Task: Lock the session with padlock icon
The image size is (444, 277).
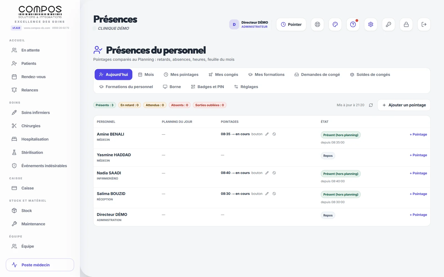Action: (406, 24)
